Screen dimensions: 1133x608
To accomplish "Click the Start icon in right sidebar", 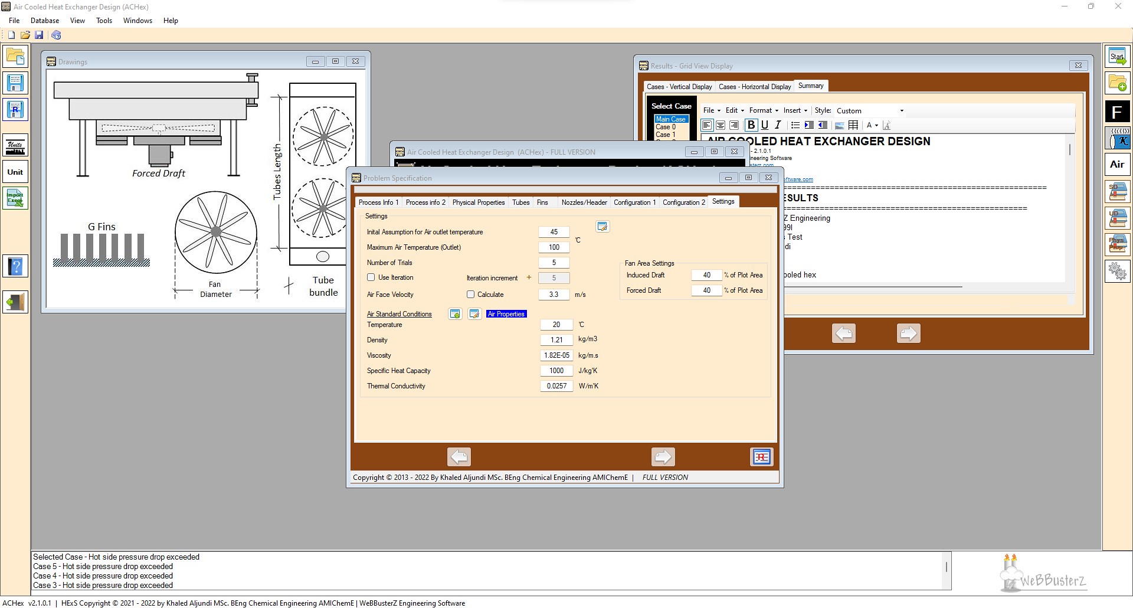I will click(x=1117, y=57).
